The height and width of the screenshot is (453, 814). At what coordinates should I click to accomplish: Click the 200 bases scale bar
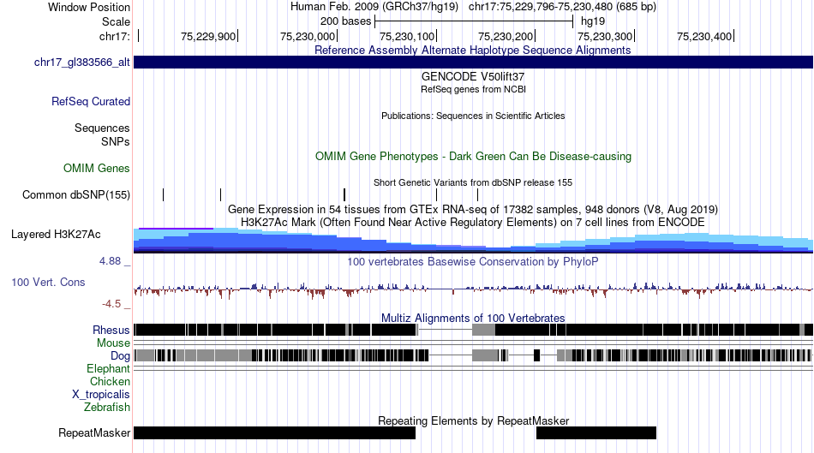pos(474,21)
